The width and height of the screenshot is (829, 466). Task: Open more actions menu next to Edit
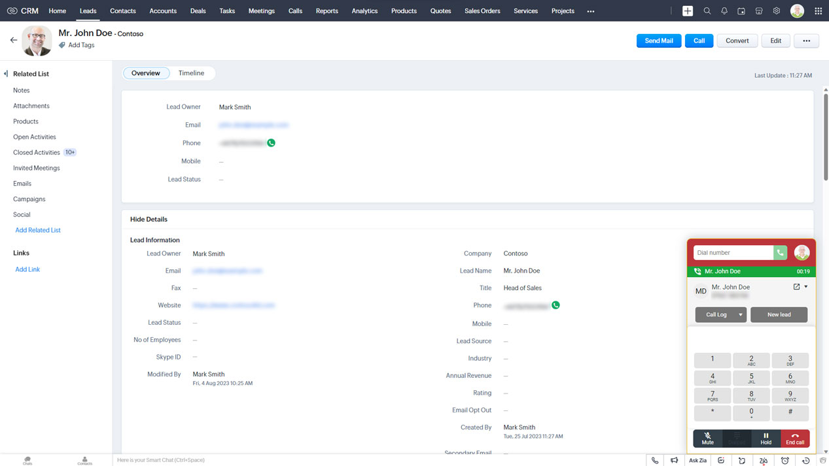[x=806, y=41]
